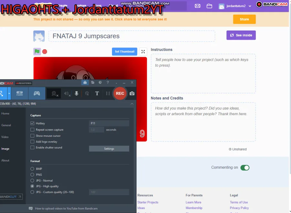Image resolution: width=291 pixels, height=213 pixels.
Task: Open Bandicam recording mode dropdown arrow
Action: click(9, 93)
